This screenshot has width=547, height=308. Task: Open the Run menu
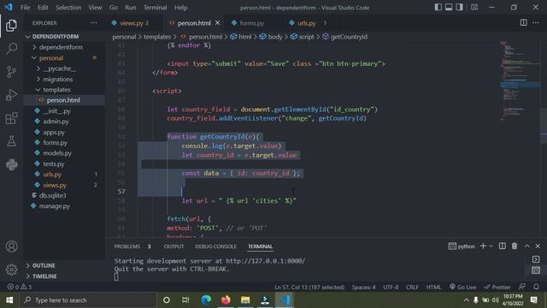131,8
